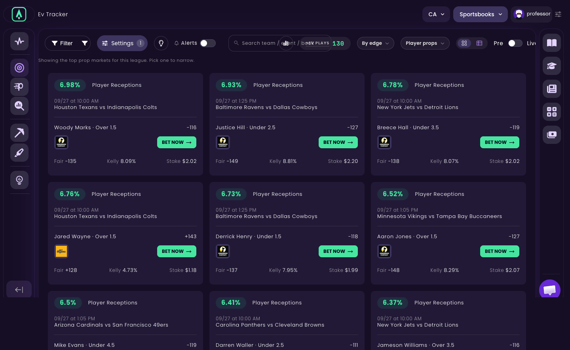
Task: Open the professor profile menu
Action: coord(532,14)
